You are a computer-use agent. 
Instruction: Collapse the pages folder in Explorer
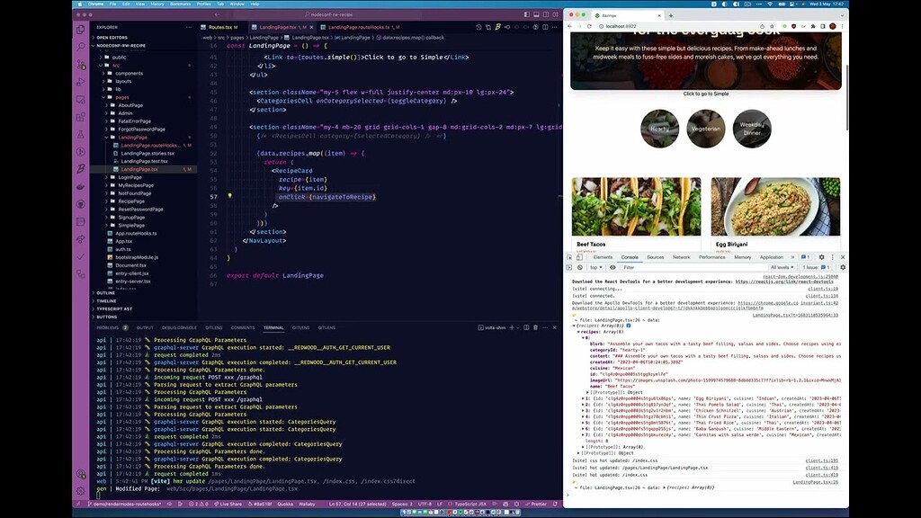(x=121, y=97)
